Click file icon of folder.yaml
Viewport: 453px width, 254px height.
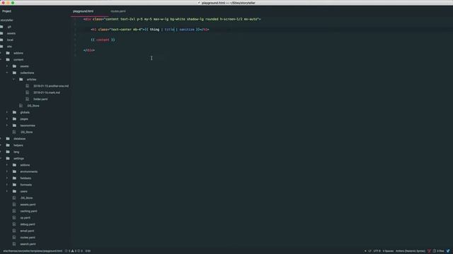pyautogui.click(x=28, y=99)
